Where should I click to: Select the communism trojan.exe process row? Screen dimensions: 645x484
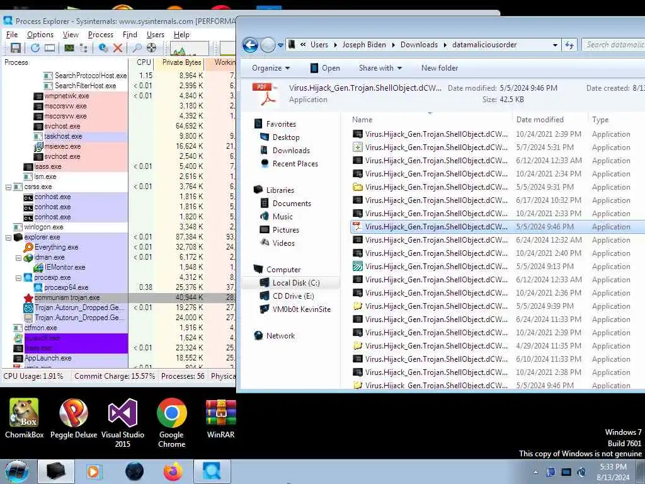point(119,297)
